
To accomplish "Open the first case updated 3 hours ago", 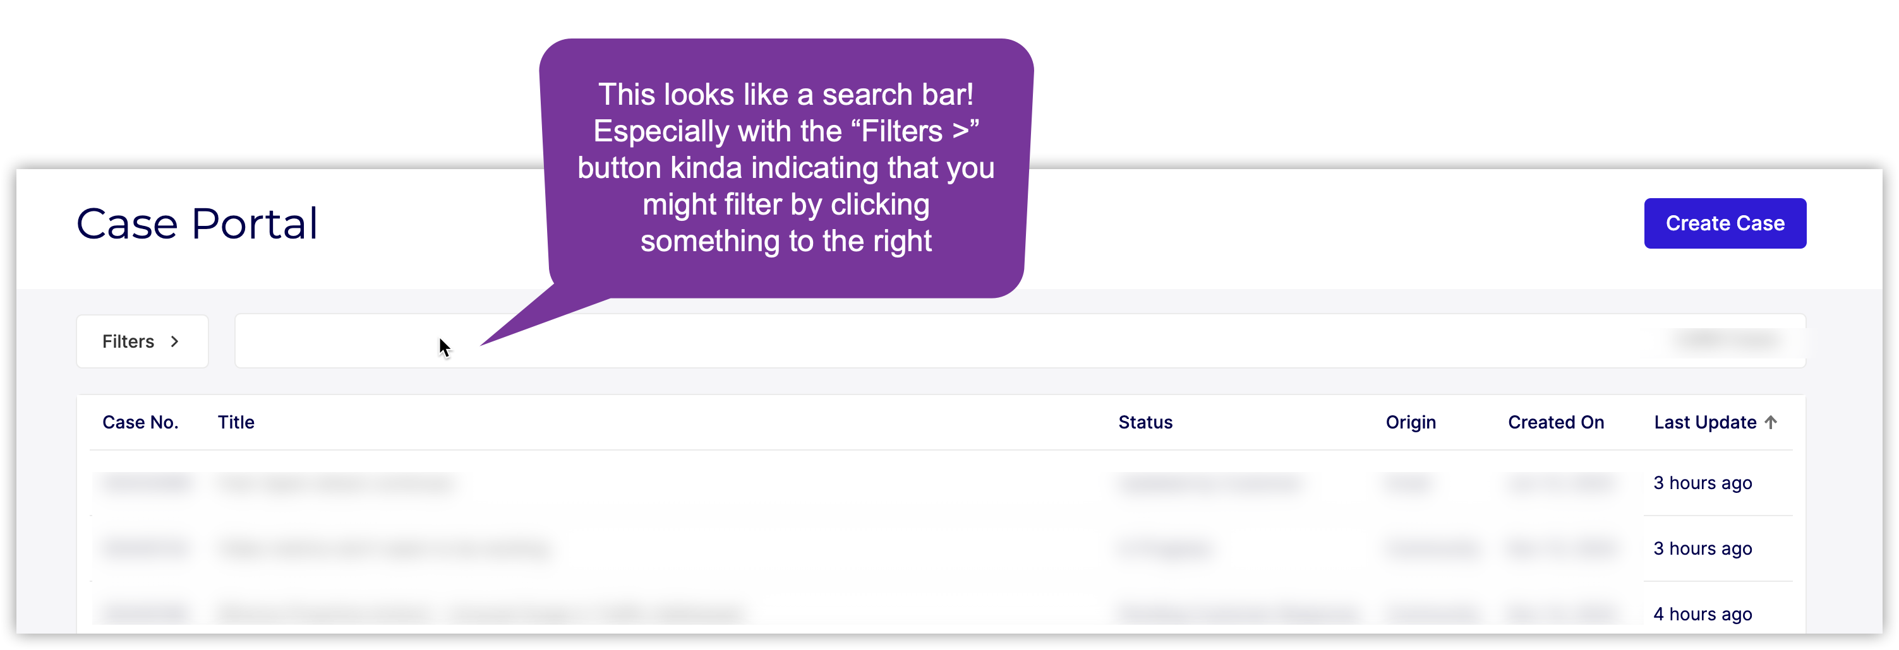I will (x=1702, y=483).
